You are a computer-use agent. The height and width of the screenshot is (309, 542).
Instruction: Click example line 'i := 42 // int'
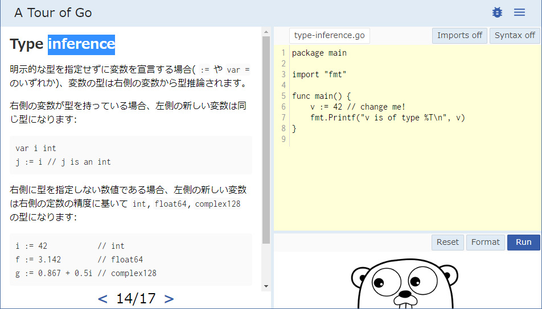pyautogui.click(x=70, y=246)
